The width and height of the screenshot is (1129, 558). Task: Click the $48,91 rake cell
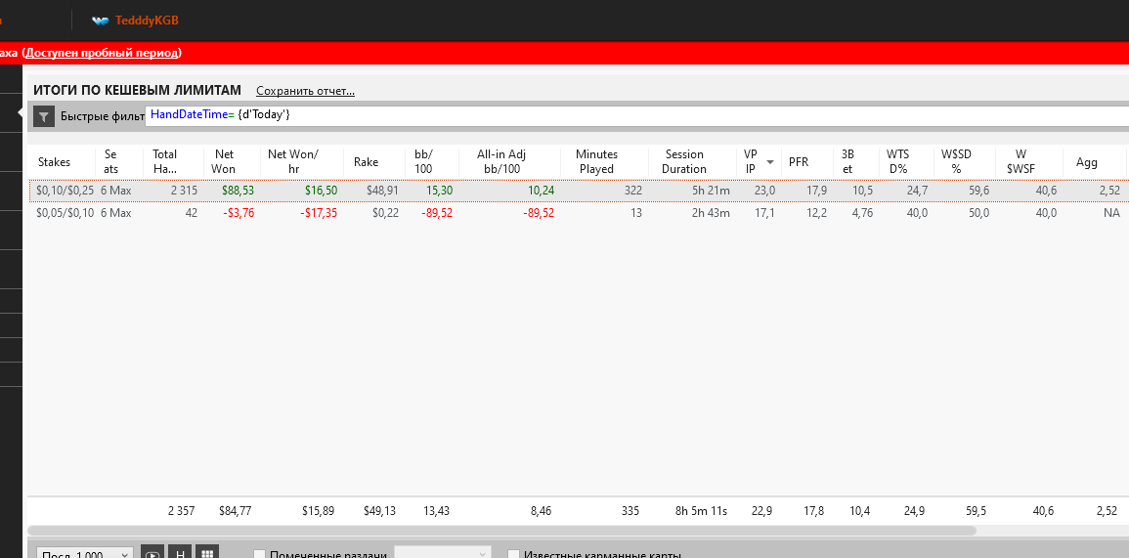(380, 191)
